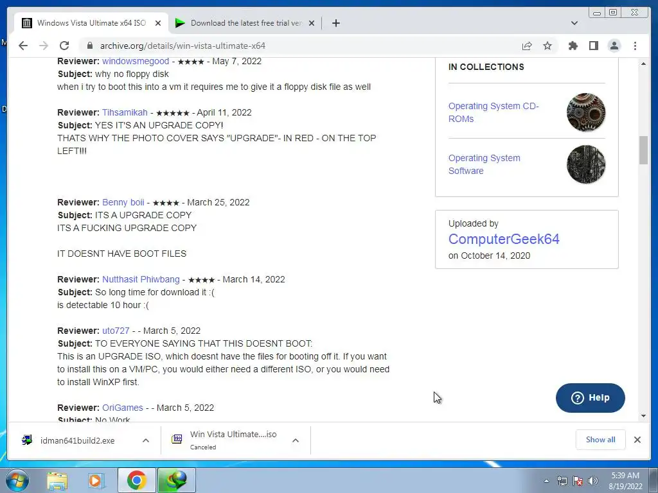Expand options for Win Vista Ultimate iso download
This screenshot has height=493, width=658.
coord(296,440)
